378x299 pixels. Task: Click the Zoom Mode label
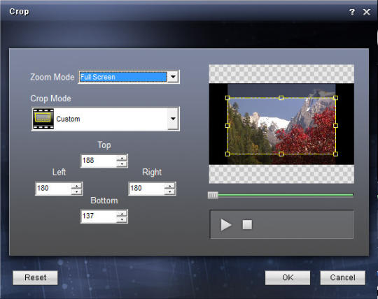pyautogui.click(x=52, y=78)
